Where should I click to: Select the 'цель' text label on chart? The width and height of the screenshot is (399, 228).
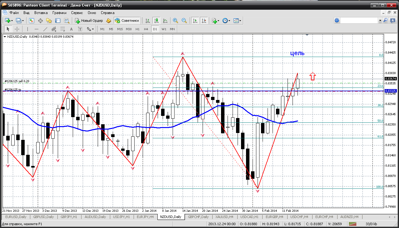297,53
